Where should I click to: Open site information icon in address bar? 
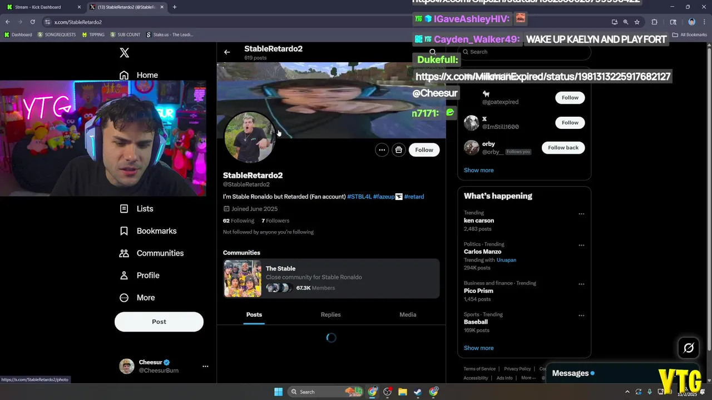[x=48, y=22]
